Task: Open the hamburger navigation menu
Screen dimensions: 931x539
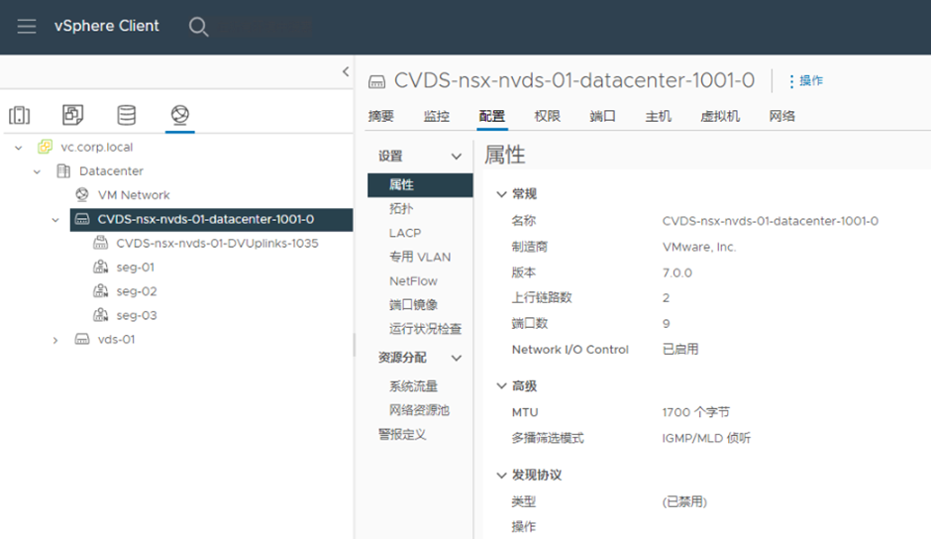Action: (26, 26)
